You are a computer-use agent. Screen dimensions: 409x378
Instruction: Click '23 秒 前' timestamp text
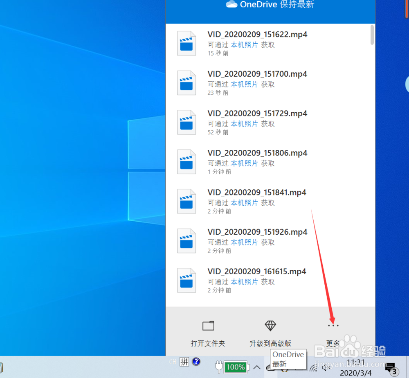click(x=218, y=93)
